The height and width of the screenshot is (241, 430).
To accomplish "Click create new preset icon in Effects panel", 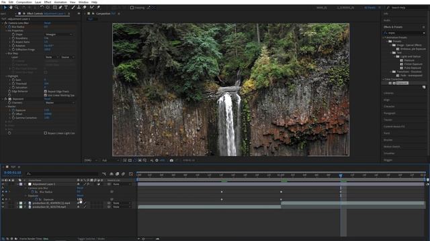I will point(424,87).
